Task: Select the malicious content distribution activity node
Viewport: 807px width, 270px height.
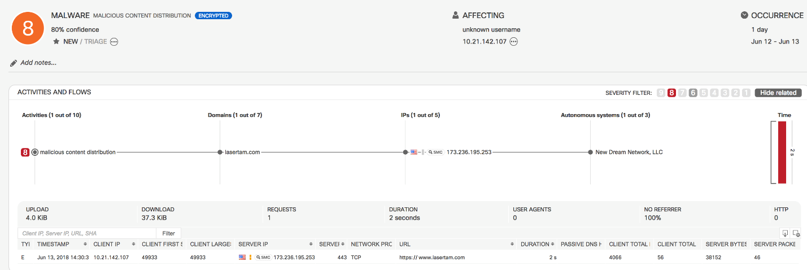Action: (35, 152)
